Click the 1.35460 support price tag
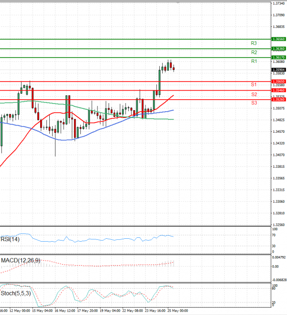The image size is (287, 315). click(278, 91)
